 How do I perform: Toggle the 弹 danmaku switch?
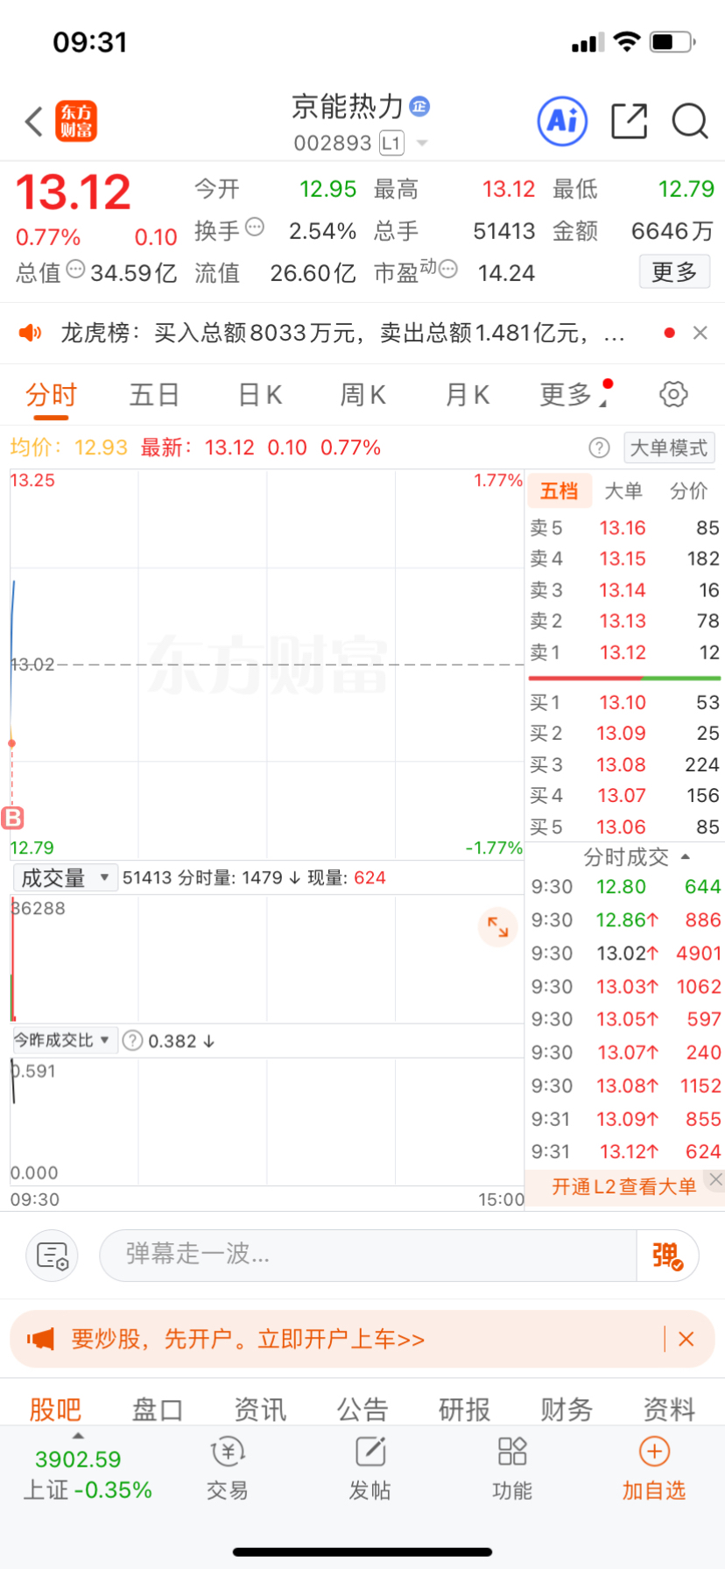(667, 1256)
